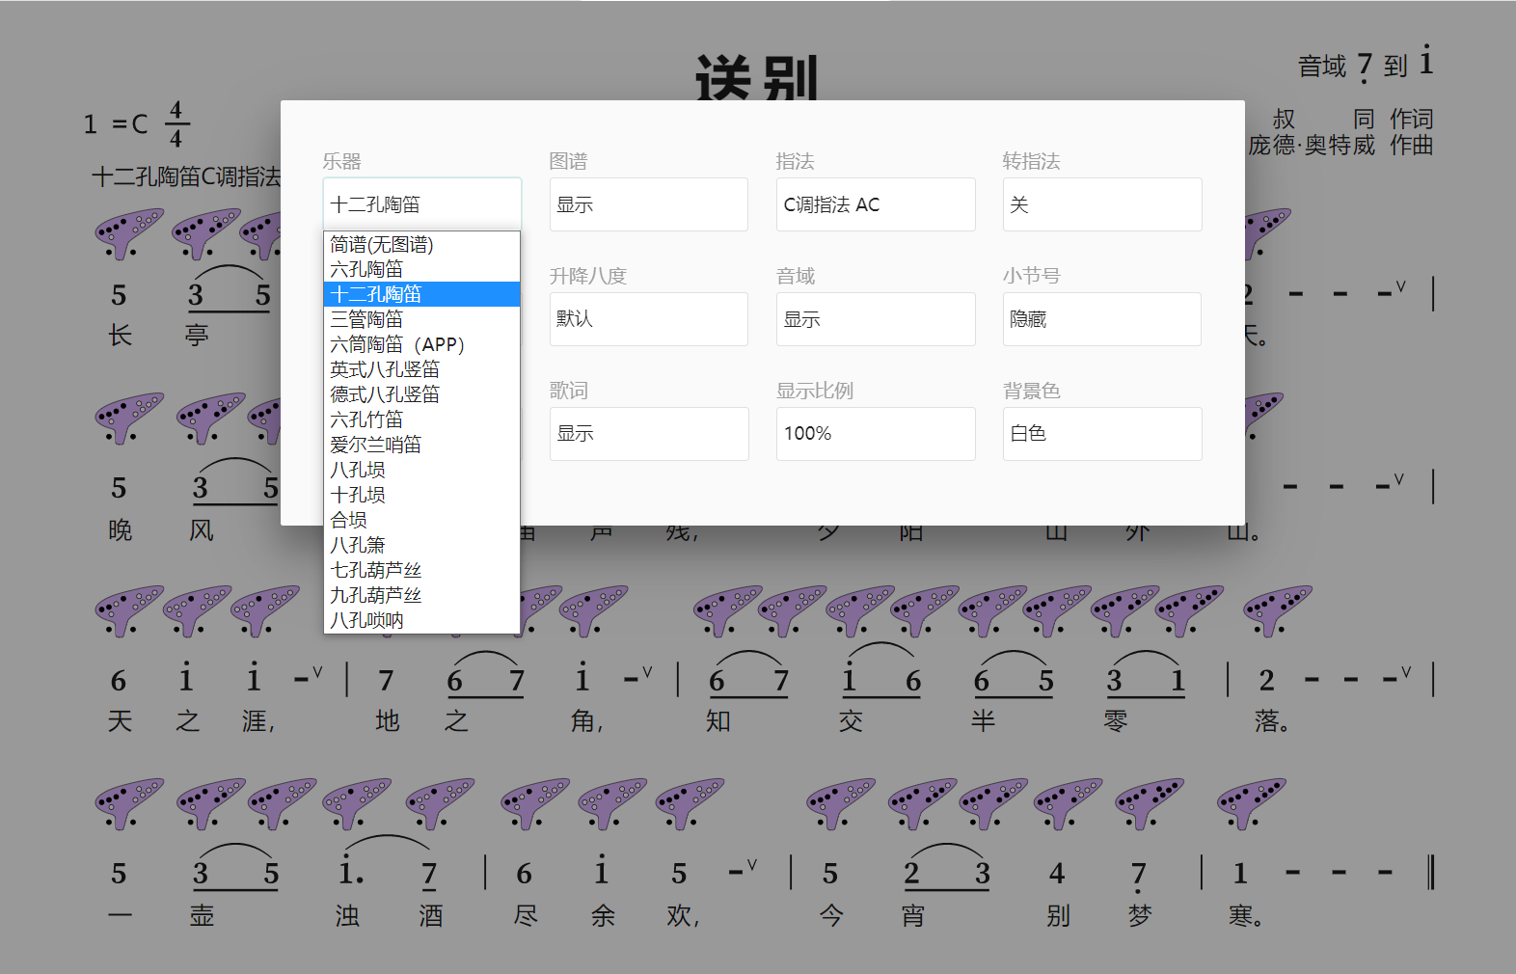Open the 歌词 dropdown set to 显示
1516x974 pixels.
tap(649, 434)
